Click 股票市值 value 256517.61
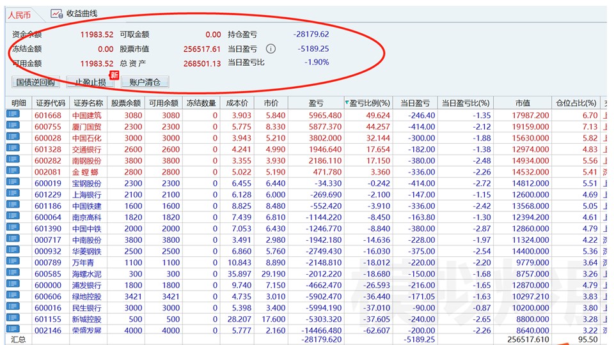The width and height of the screenshot is (614, 345). (202, 49)
